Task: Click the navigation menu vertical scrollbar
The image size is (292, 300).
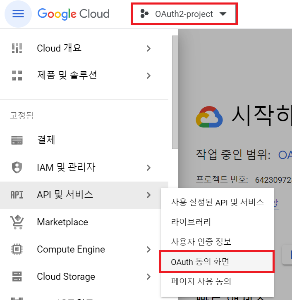Action: pyautogui.click(x=175, y=92)
